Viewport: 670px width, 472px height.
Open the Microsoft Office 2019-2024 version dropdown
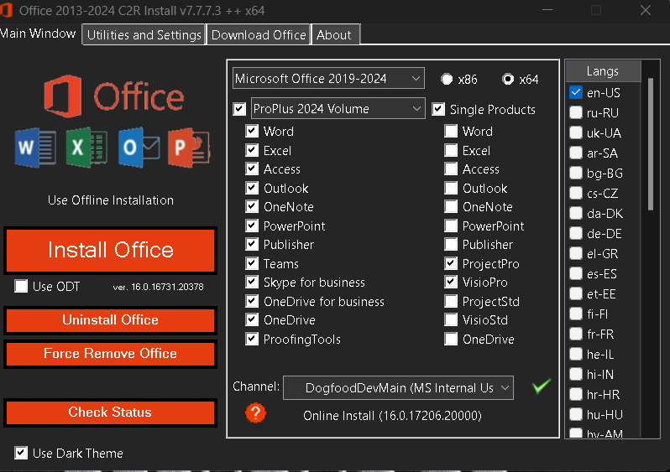[328, 79]
